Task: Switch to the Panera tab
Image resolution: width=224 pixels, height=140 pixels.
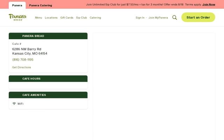Action: point(17,5)
